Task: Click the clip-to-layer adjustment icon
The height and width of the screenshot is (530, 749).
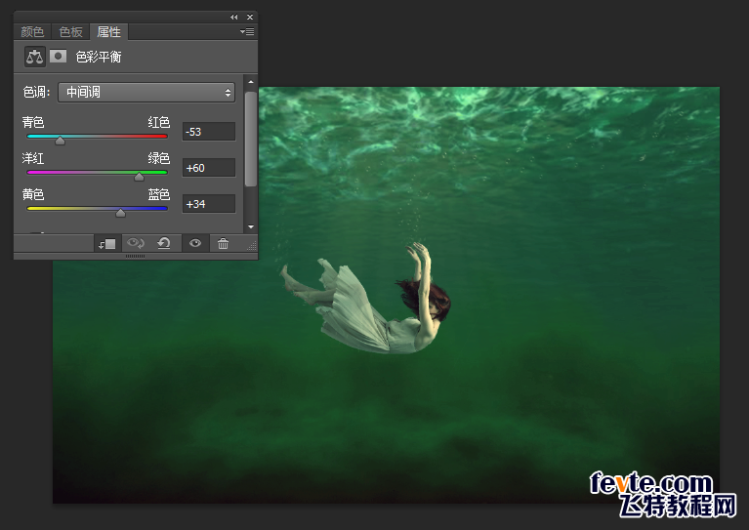Action: point(107,244)
